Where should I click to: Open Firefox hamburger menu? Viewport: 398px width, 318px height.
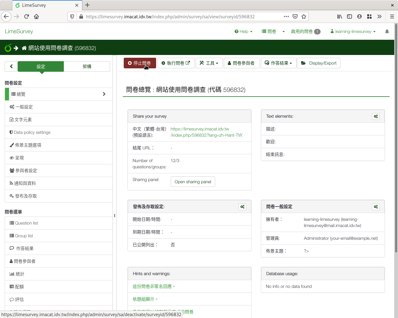392,16
